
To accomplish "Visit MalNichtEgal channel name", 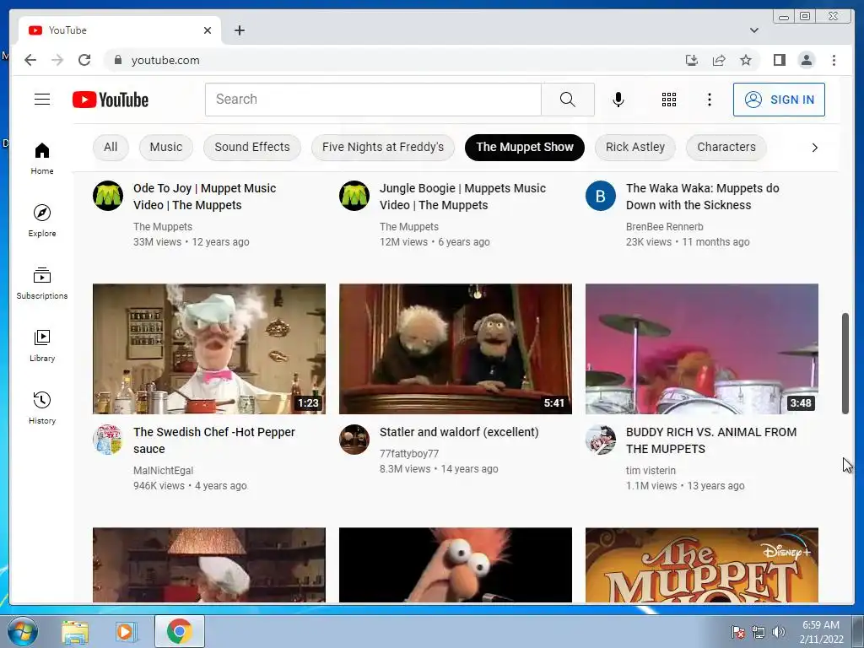I will 163,471.
